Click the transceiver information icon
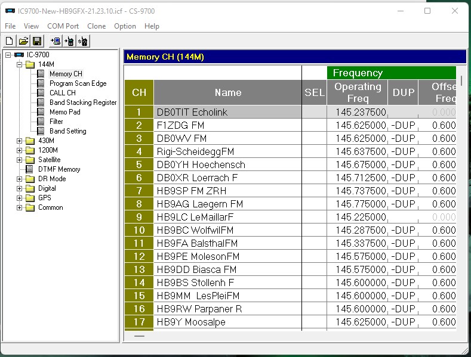471x357 pixels. tap(83, 41)
